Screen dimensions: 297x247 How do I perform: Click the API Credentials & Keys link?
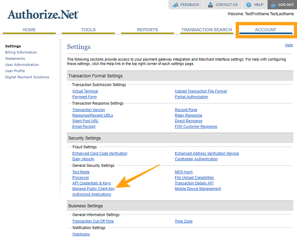point(92,183)
